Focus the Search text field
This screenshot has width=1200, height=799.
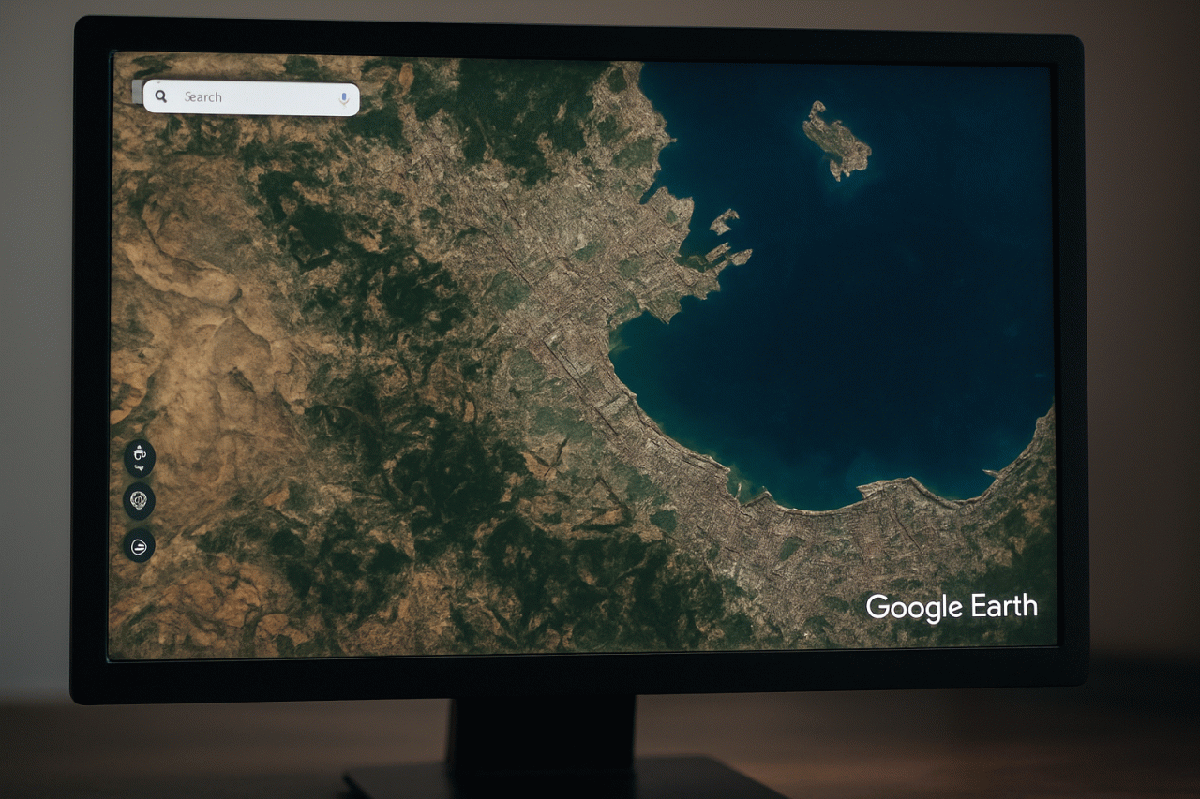(x=251, y=97)
